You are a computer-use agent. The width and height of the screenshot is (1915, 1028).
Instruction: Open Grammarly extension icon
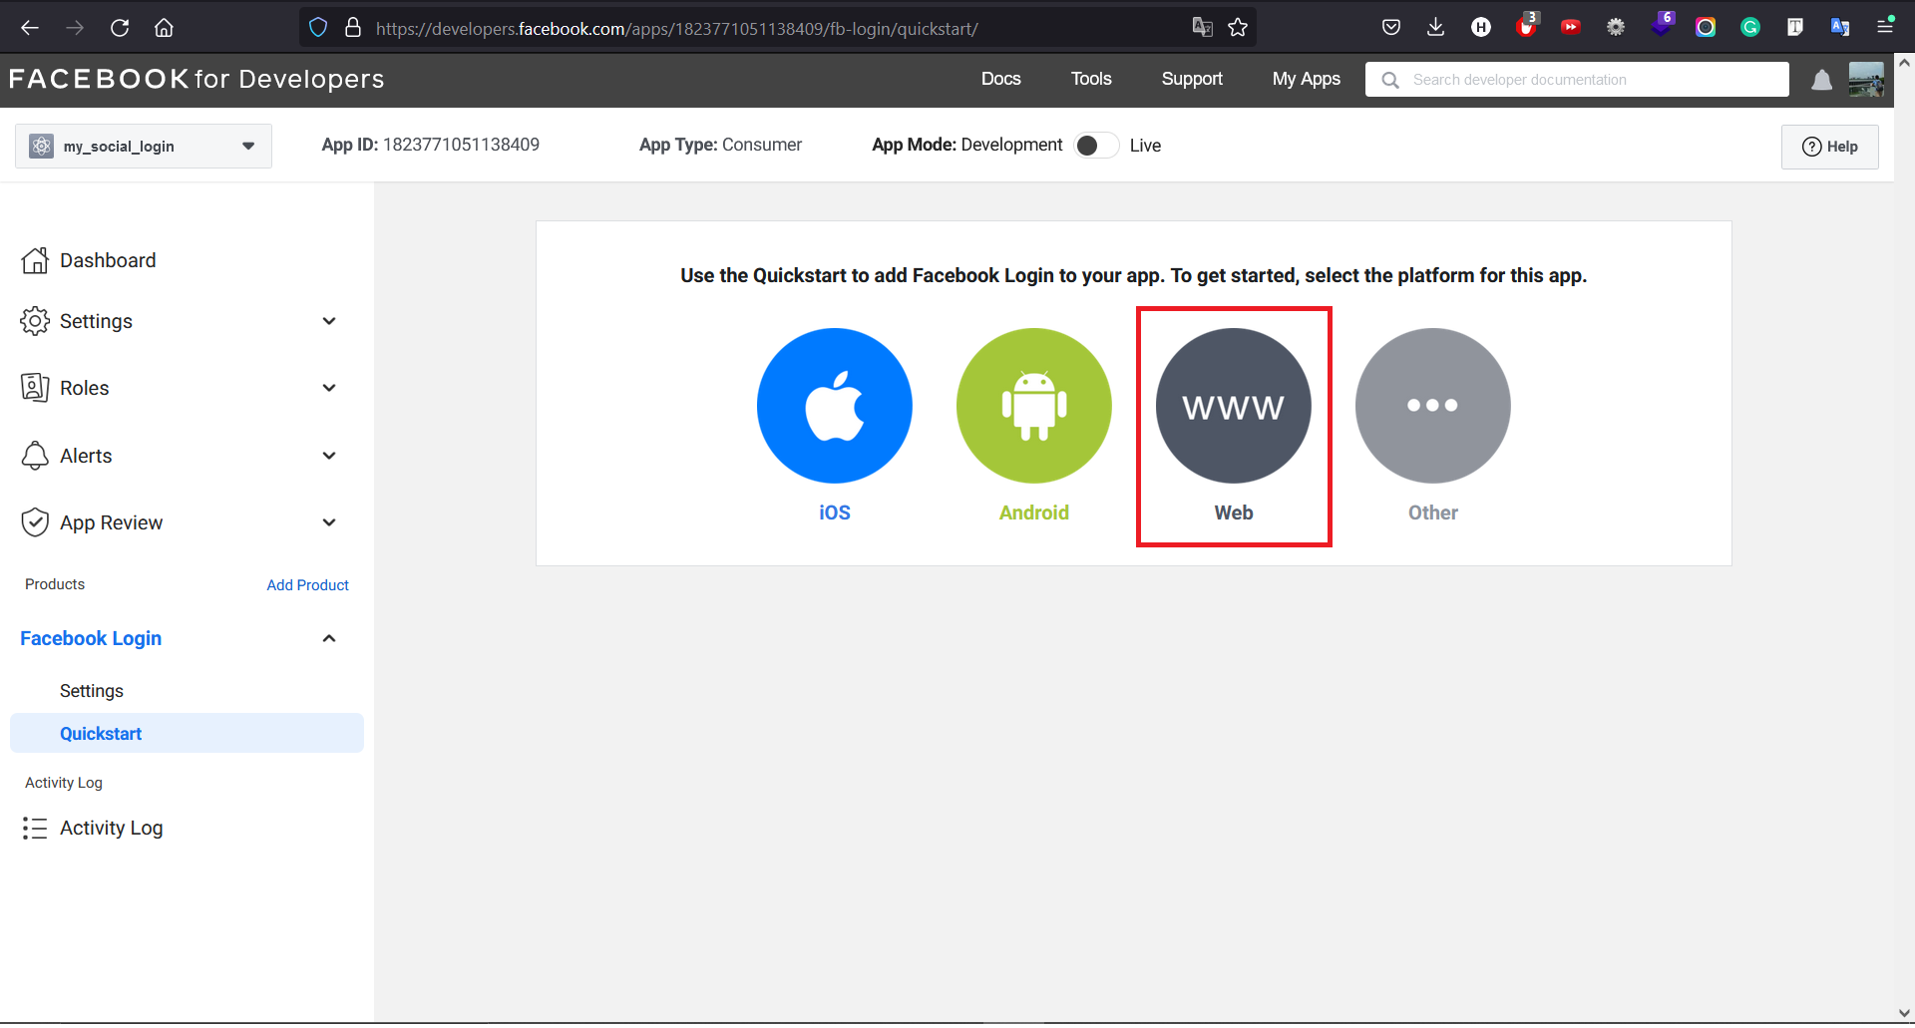point(1750,28)
